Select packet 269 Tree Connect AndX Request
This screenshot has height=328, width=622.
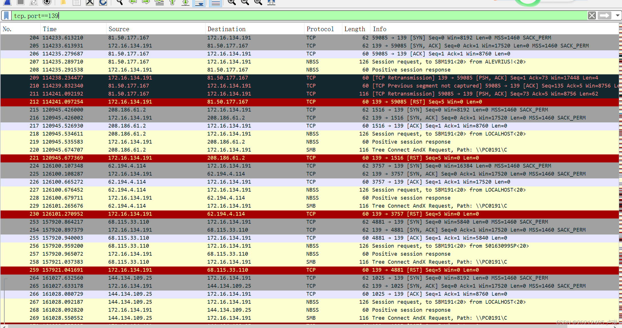[x=309, y=318]
